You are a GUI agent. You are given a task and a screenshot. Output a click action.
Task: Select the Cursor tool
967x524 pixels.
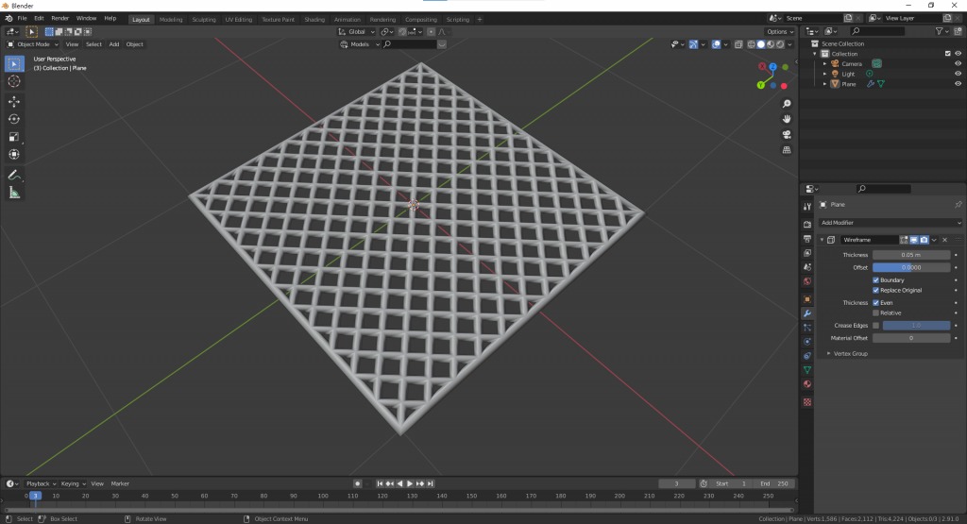click(x=14, y=81)
